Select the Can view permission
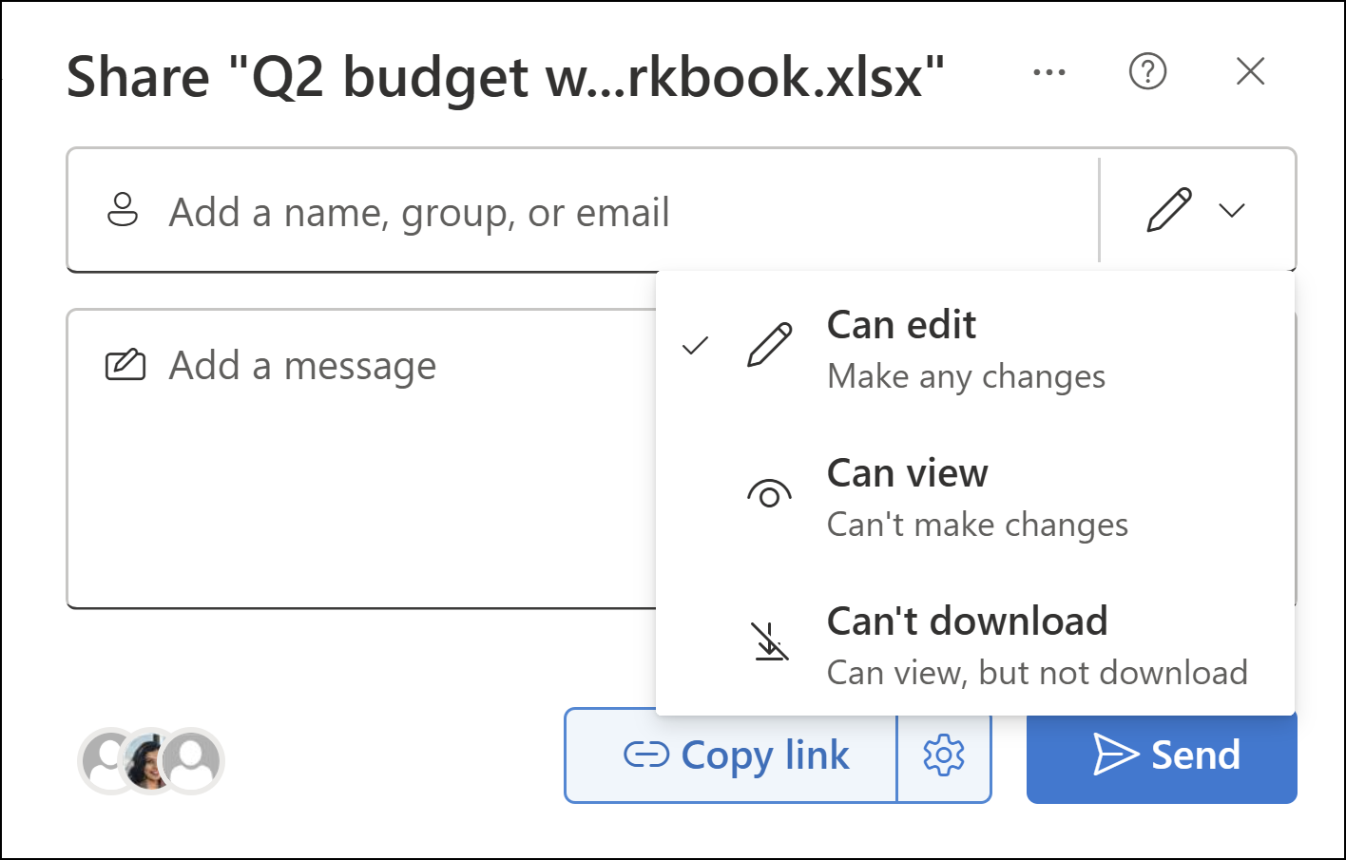Image resolution: width=1346 pixels, height=860 pixels. click(907, 473)
